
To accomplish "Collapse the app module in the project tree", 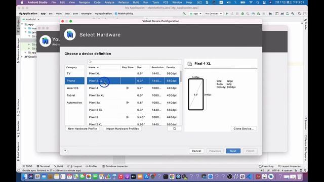I will (22, 24).
